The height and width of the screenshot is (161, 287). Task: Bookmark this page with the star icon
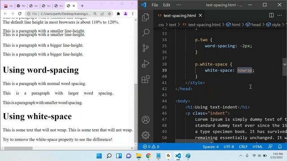(109, 14)
